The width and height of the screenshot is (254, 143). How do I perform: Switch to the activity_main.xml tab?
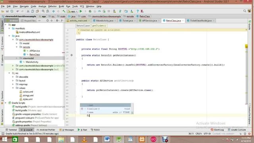tap(79, 21)
